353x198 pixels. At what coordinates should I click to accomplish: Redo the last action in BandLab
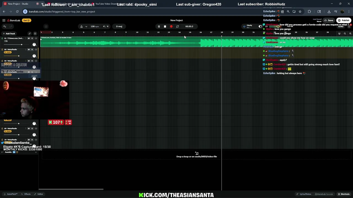click(x=11, y=26)
